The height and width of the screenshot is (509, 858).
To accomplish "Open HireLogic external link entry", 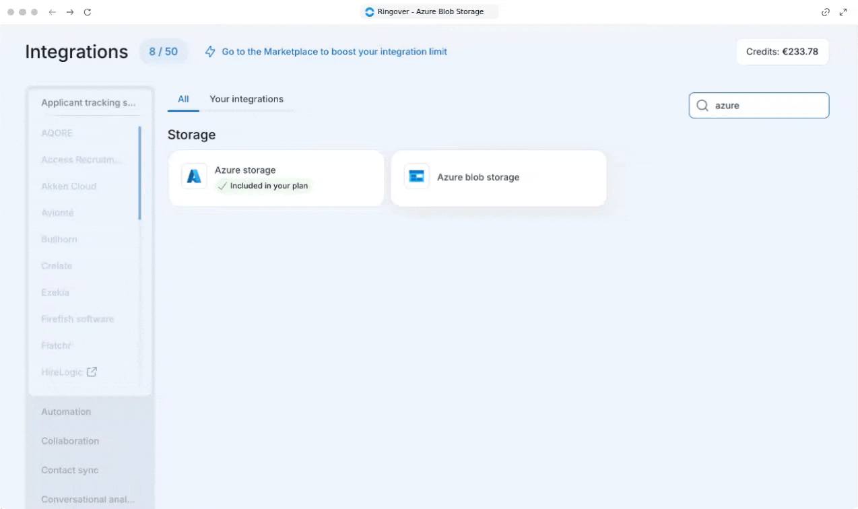I will point(69,372).
